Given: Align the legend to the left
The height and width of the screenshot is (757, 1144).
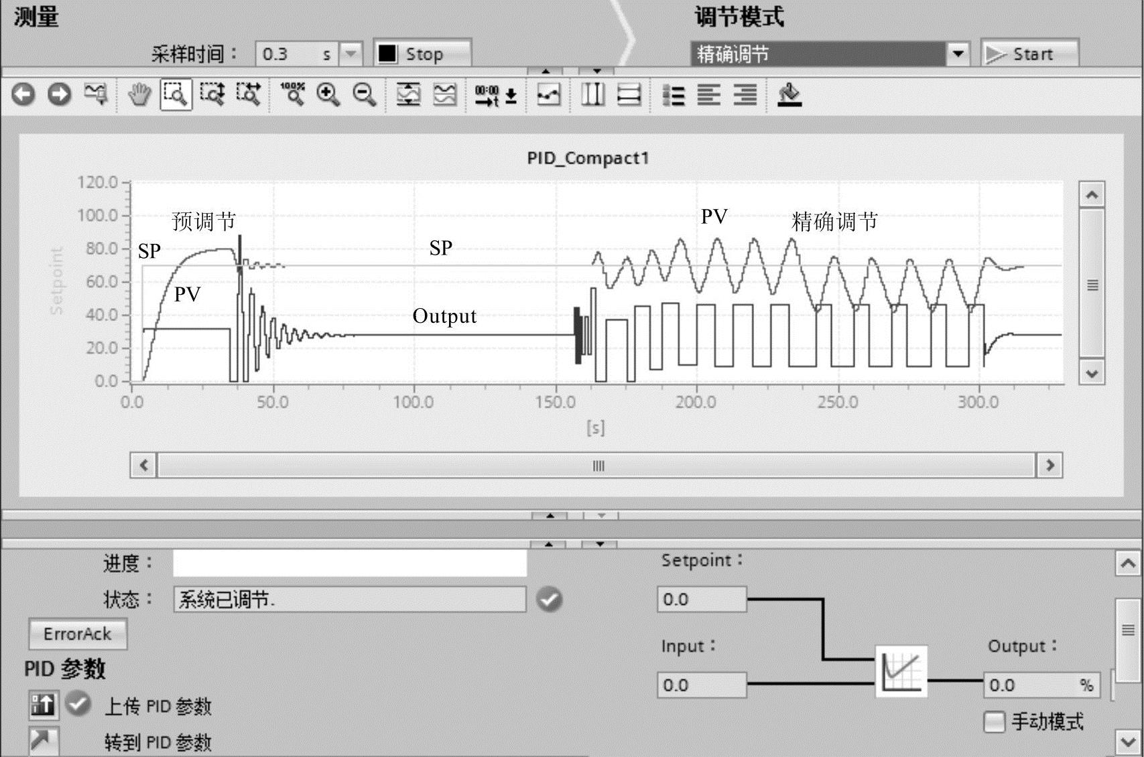Looking at the screenshot, I should coord(709,94).
